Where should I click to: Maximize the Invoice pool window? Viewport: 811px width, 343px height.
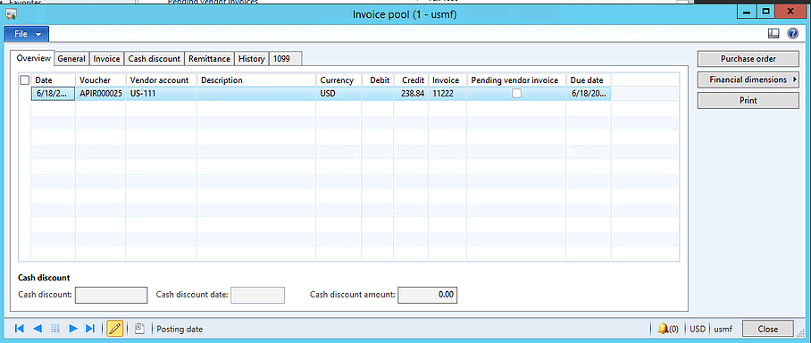(x=766, y=12)
